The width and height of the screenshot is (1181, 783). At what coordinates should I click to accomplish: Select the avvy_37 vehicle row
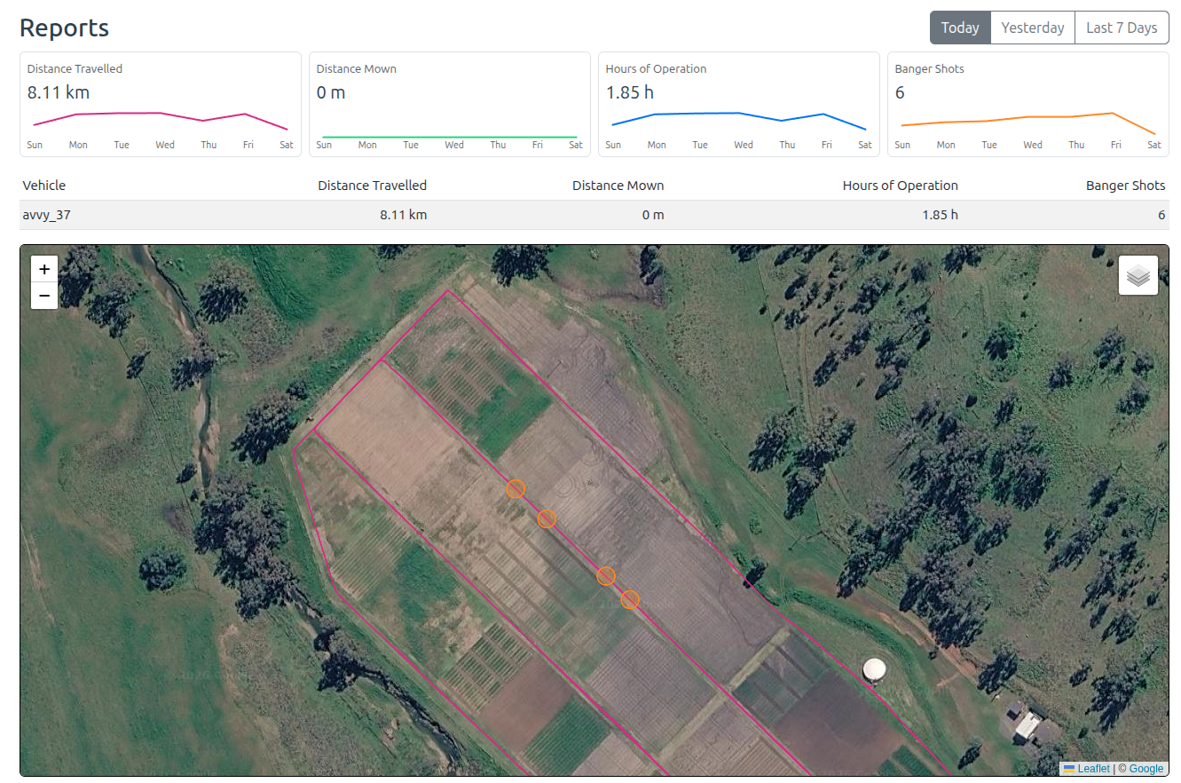tap(594, 215)
